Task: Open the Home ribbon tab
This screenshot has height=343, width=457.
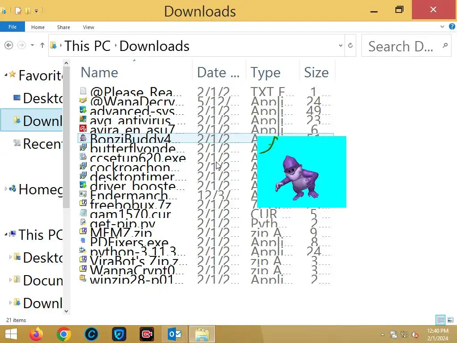Action: click(x=38, y=27)
